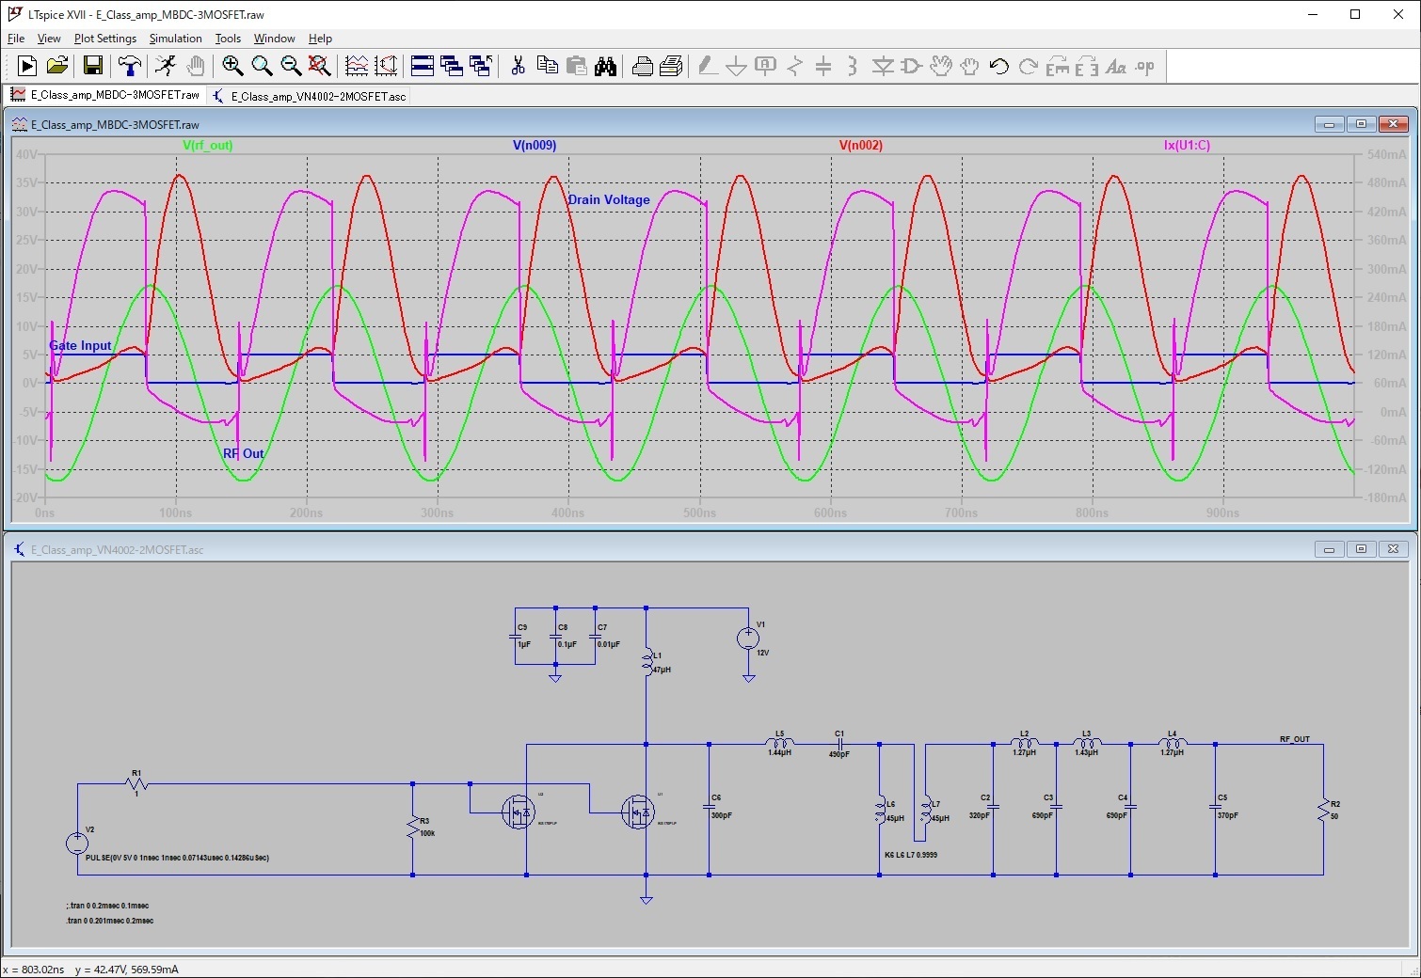Click the Save floppy disk icon
Image resolution: width=1421 pixels, height=978 pixels.
[92, 66]
